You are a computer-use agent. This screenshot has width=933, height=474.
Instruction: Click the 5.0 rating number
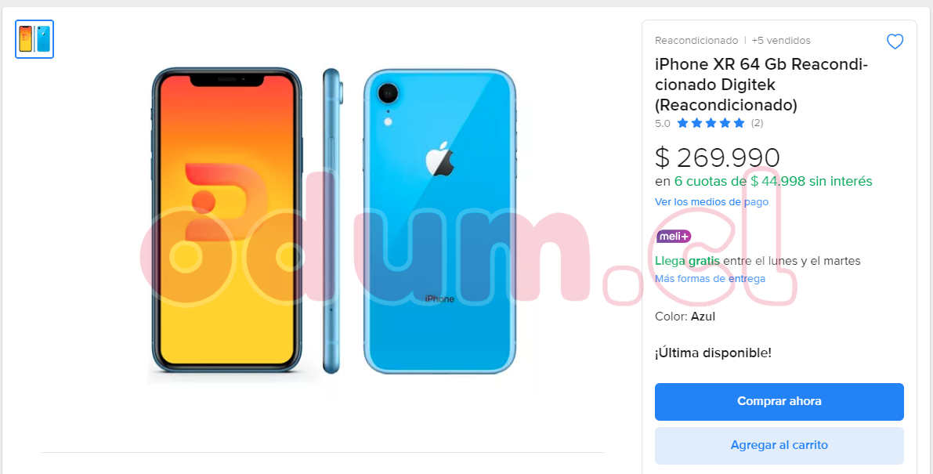tap(662, 124)
